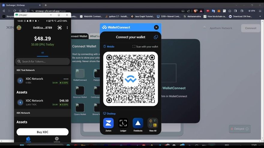Open the Java Graph Tutorial bookmark
This screenshot has width=264, height=148.
coord(142,16)
